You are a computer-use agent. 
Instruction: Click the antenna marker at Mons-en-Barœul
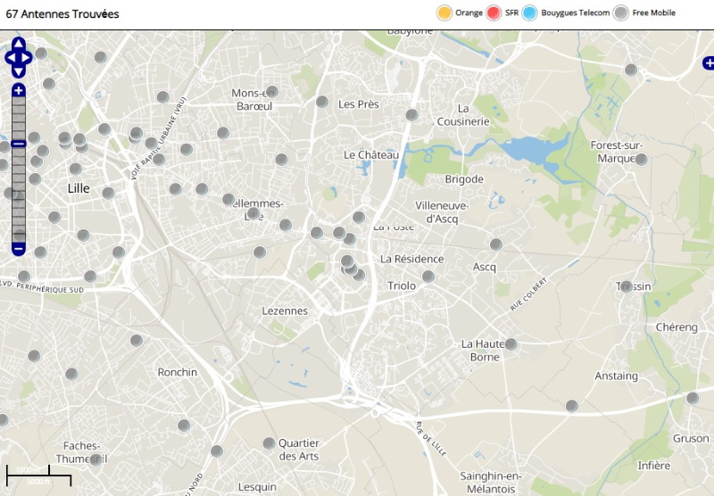[x=272, y=92]
